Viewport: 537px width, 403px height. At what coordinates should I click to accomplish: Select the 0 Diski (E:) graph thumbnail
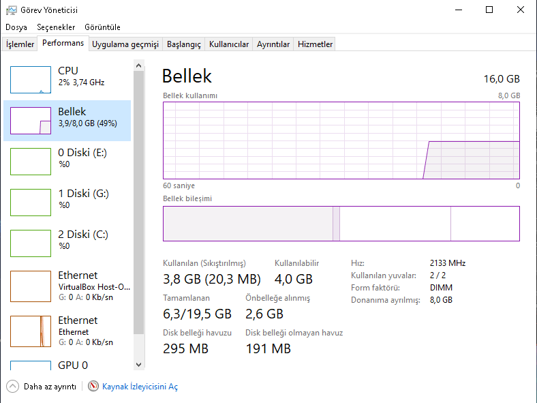31,162
